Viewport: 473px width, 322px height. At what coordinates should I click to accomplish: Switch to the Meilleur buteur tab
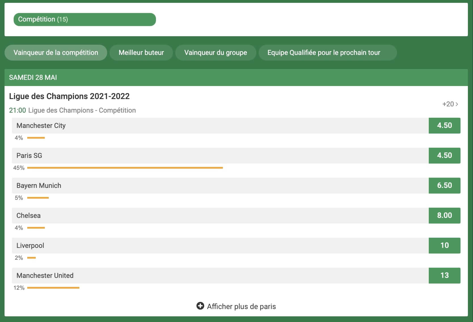[141, 53]
